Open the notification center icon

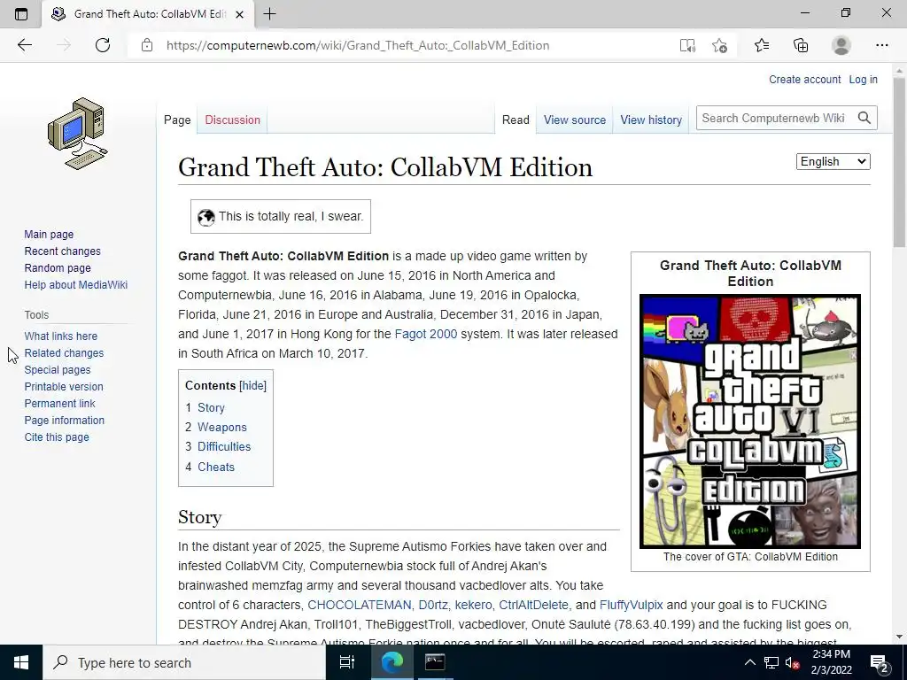tap(880, 662)
